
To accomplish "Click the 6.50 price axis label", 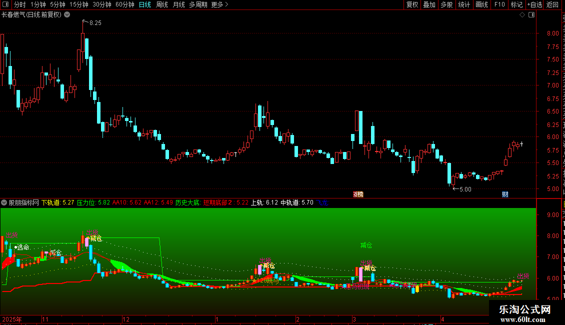I will [552, 111].
